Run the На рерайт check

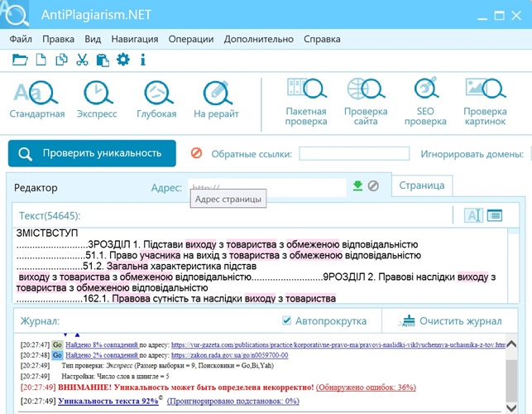click(217, 99)
